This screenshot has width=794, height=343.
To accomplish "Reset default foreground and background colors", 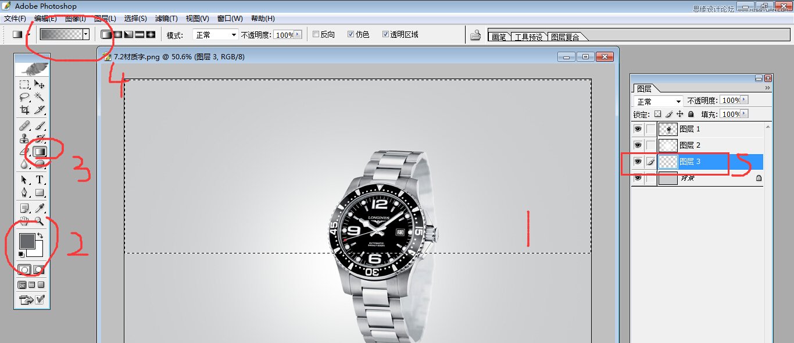I will pos(22,254).
